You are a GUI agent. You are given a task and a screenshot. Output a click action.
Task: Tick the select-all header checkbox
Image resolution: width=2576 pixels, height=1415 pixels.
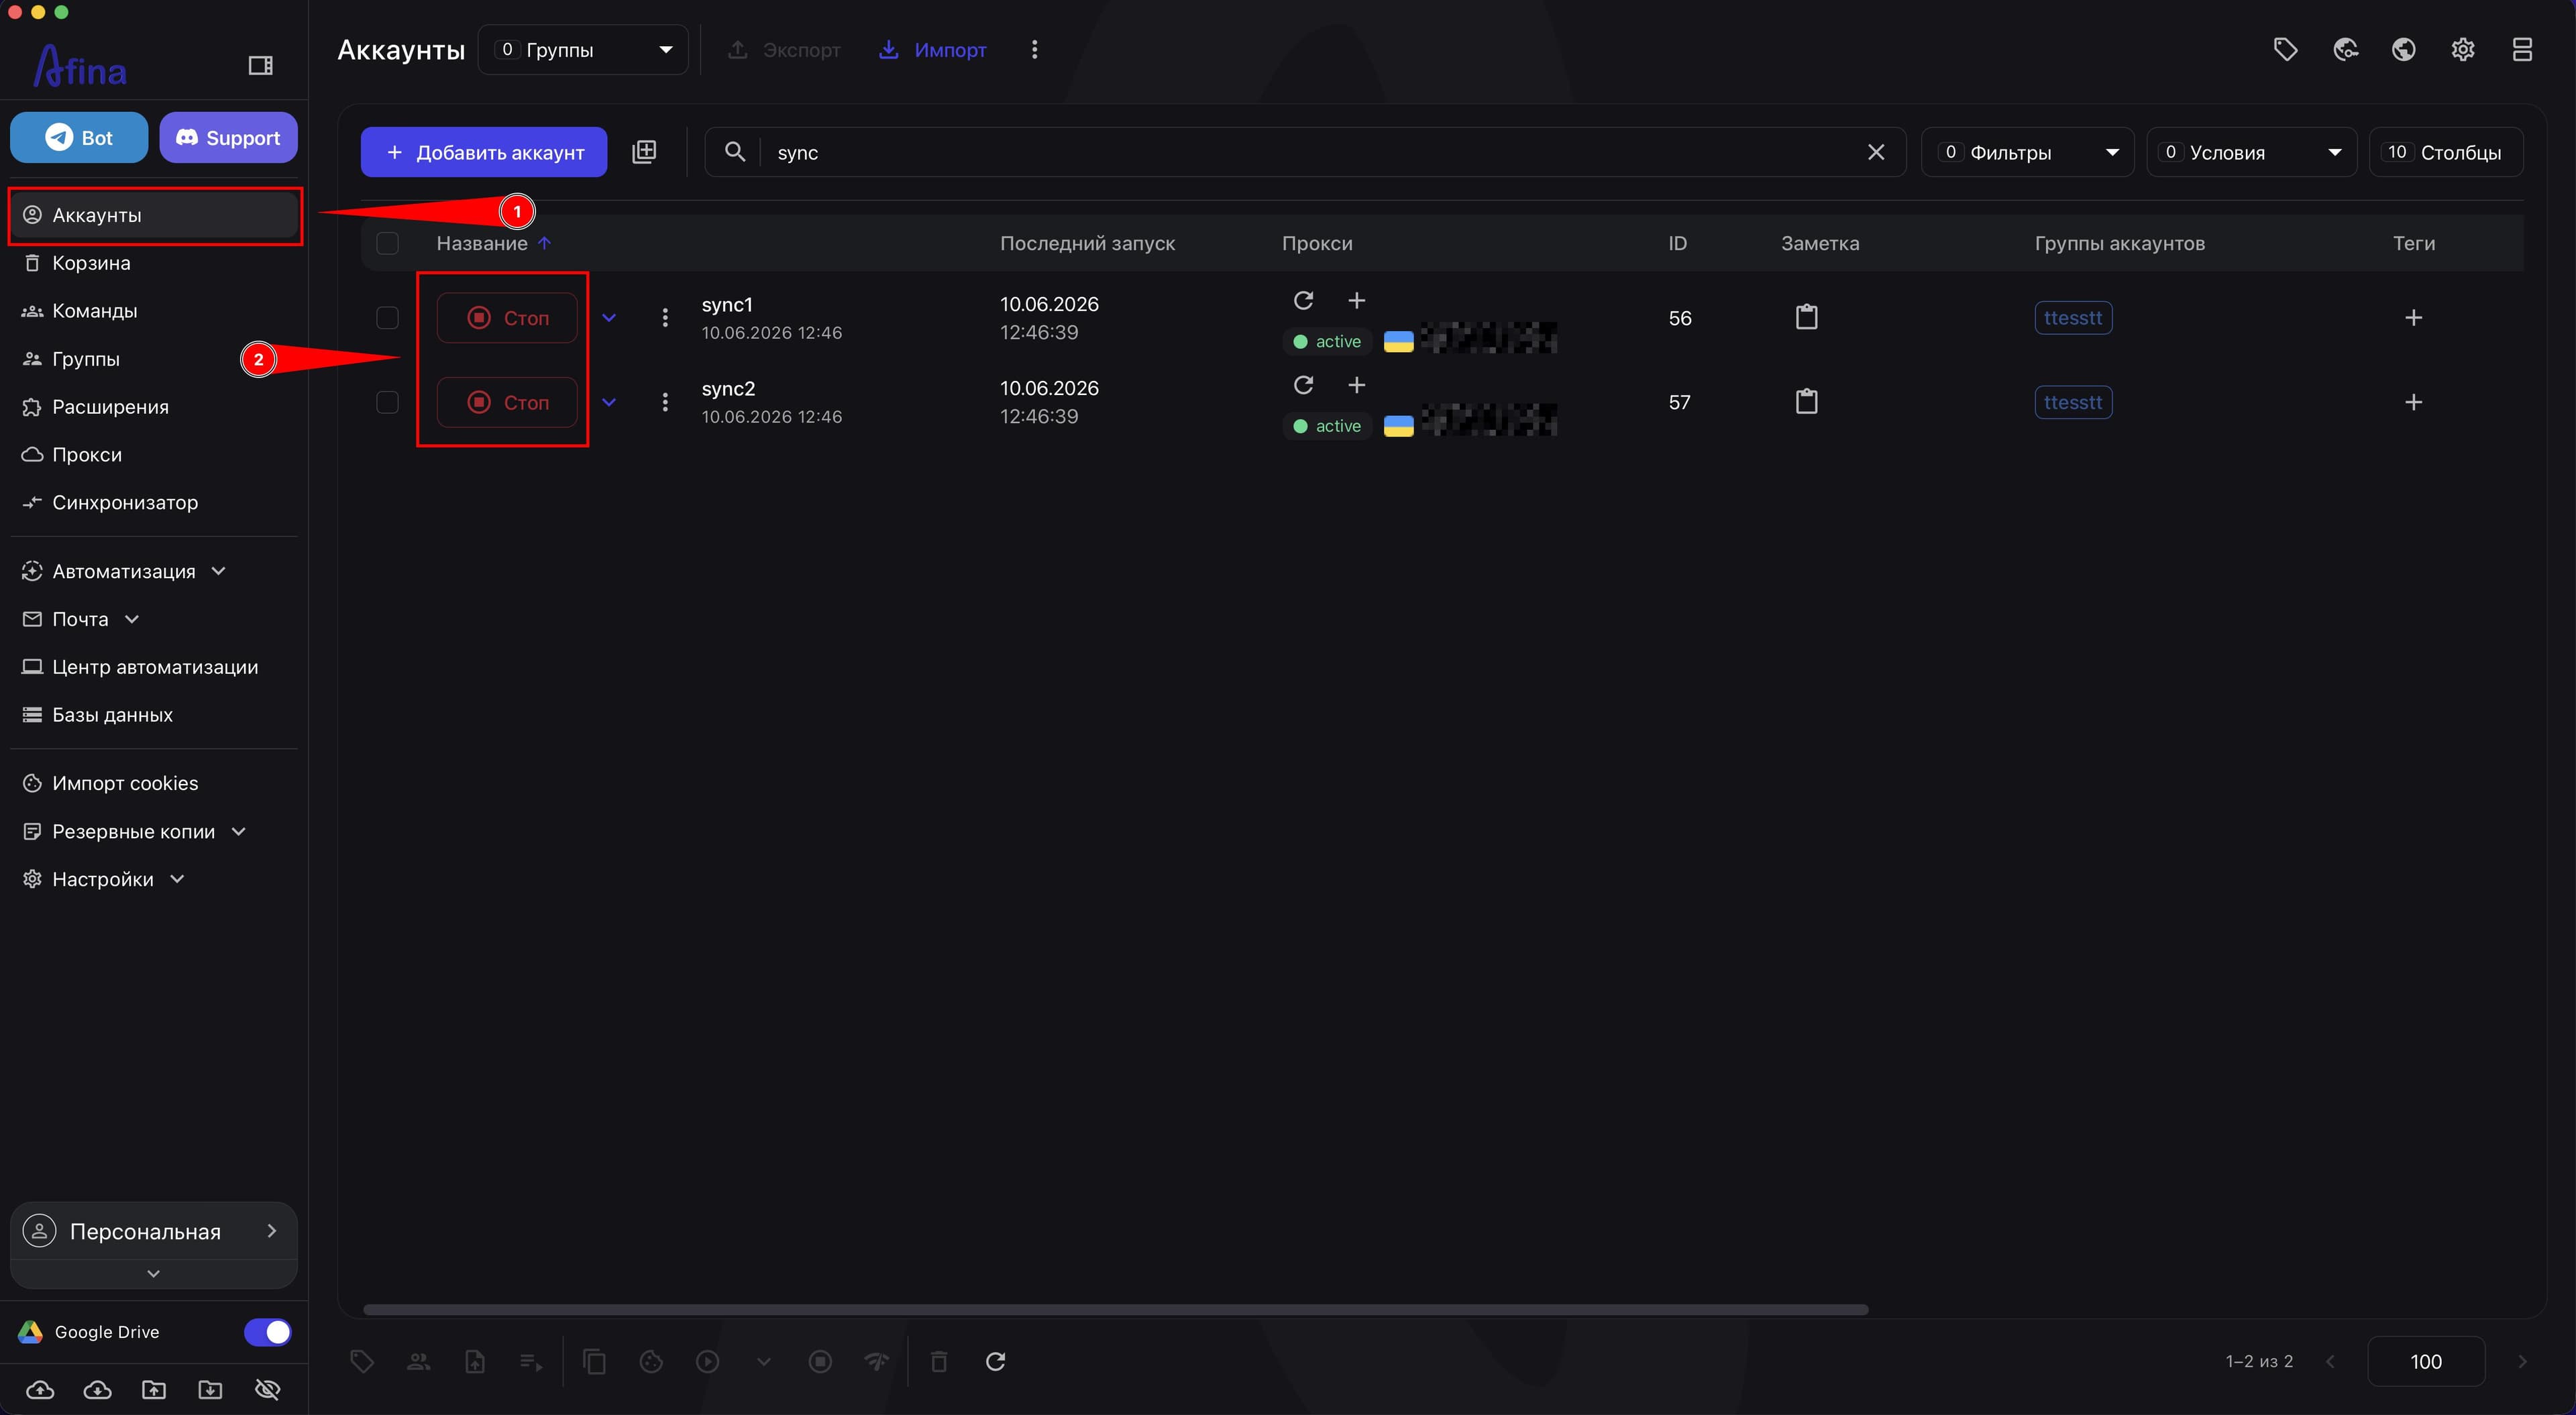click(x=387, y=243)
